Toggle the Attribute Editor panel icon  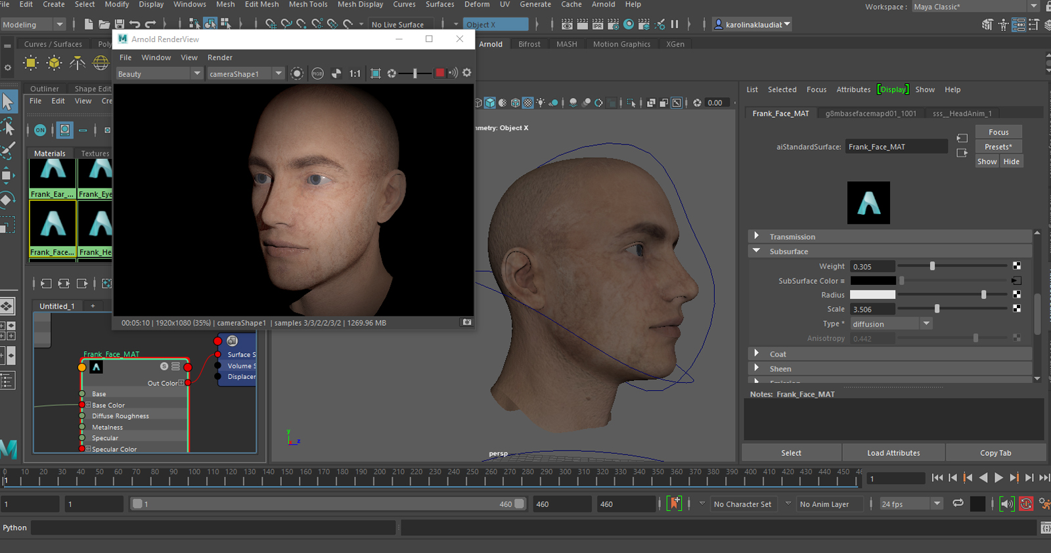coord(1018,25)
